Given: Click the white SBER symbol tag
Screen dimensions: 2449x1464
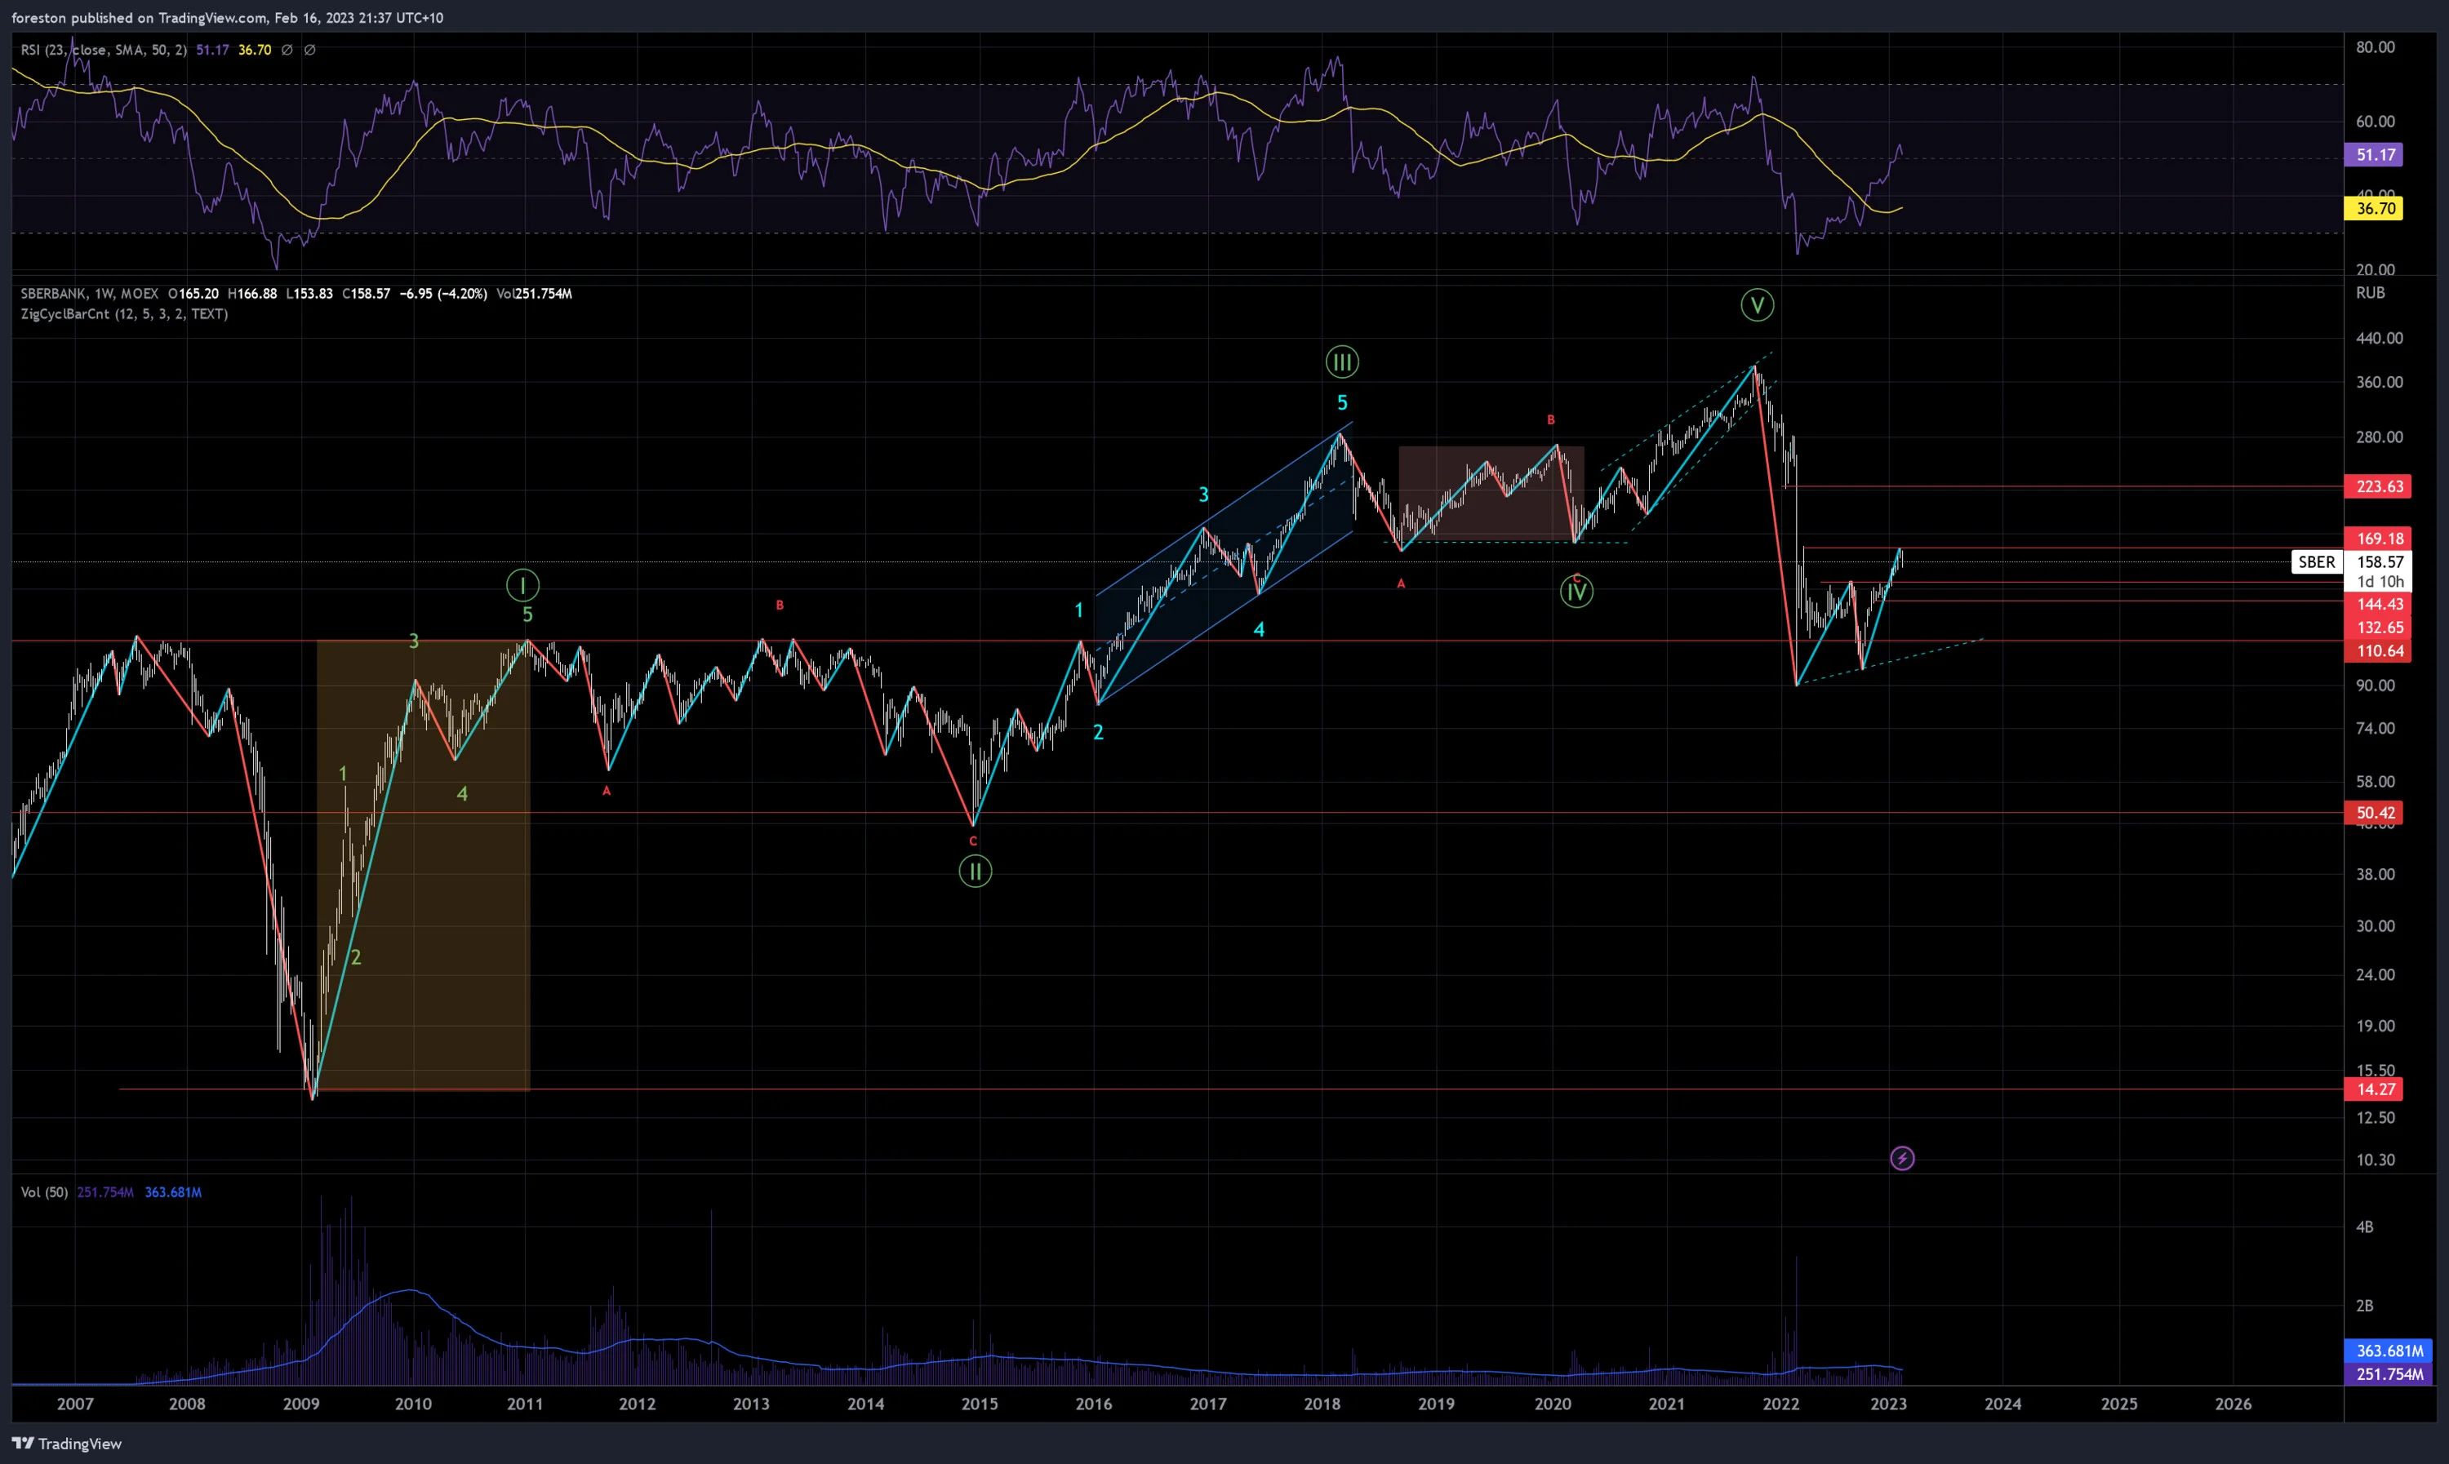Looking at the screenshot, I should [x=2317, y=562].
